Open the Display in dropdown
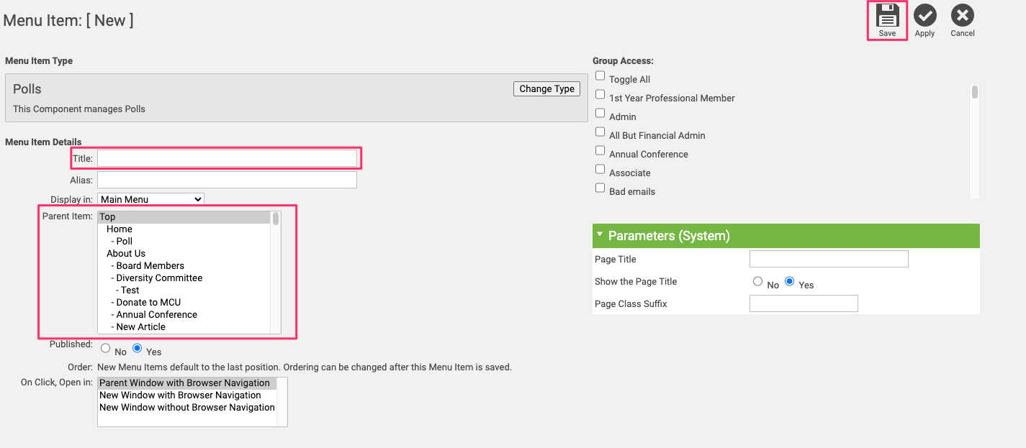Screen dimensions: 1026x448 coord(150,199)
